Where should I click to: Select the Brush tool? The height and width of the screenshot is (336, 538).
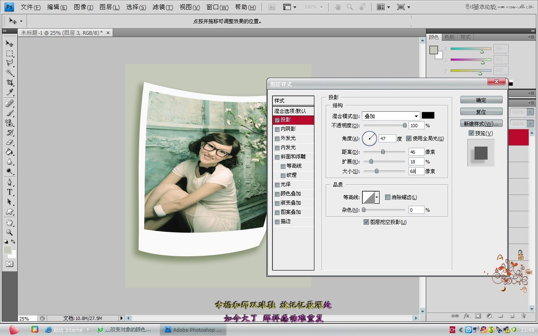point(9,113)
